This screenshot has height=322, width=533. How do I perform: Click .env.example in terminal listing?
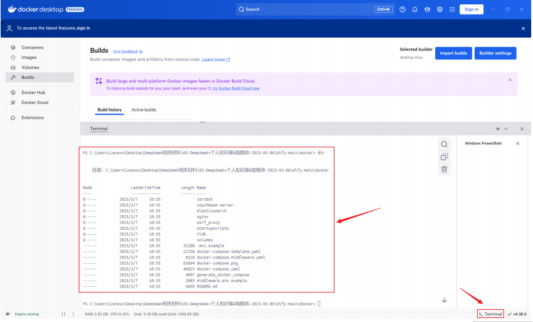211,246
